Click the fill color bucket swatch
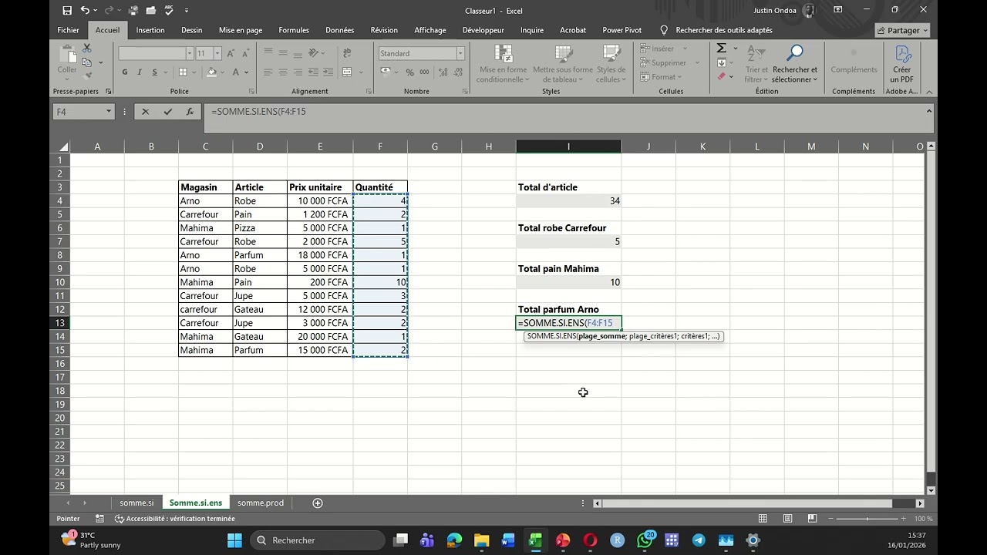The height and width of the screenshot is (555, 987). 211,72
